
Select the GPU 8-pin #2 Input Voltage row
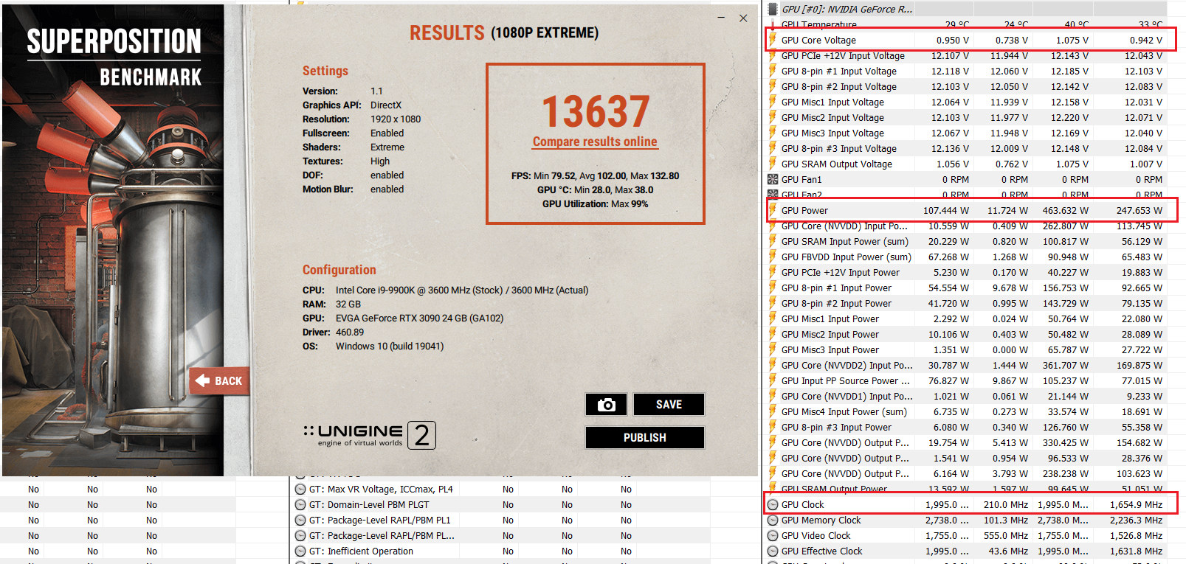click(966, 86)
